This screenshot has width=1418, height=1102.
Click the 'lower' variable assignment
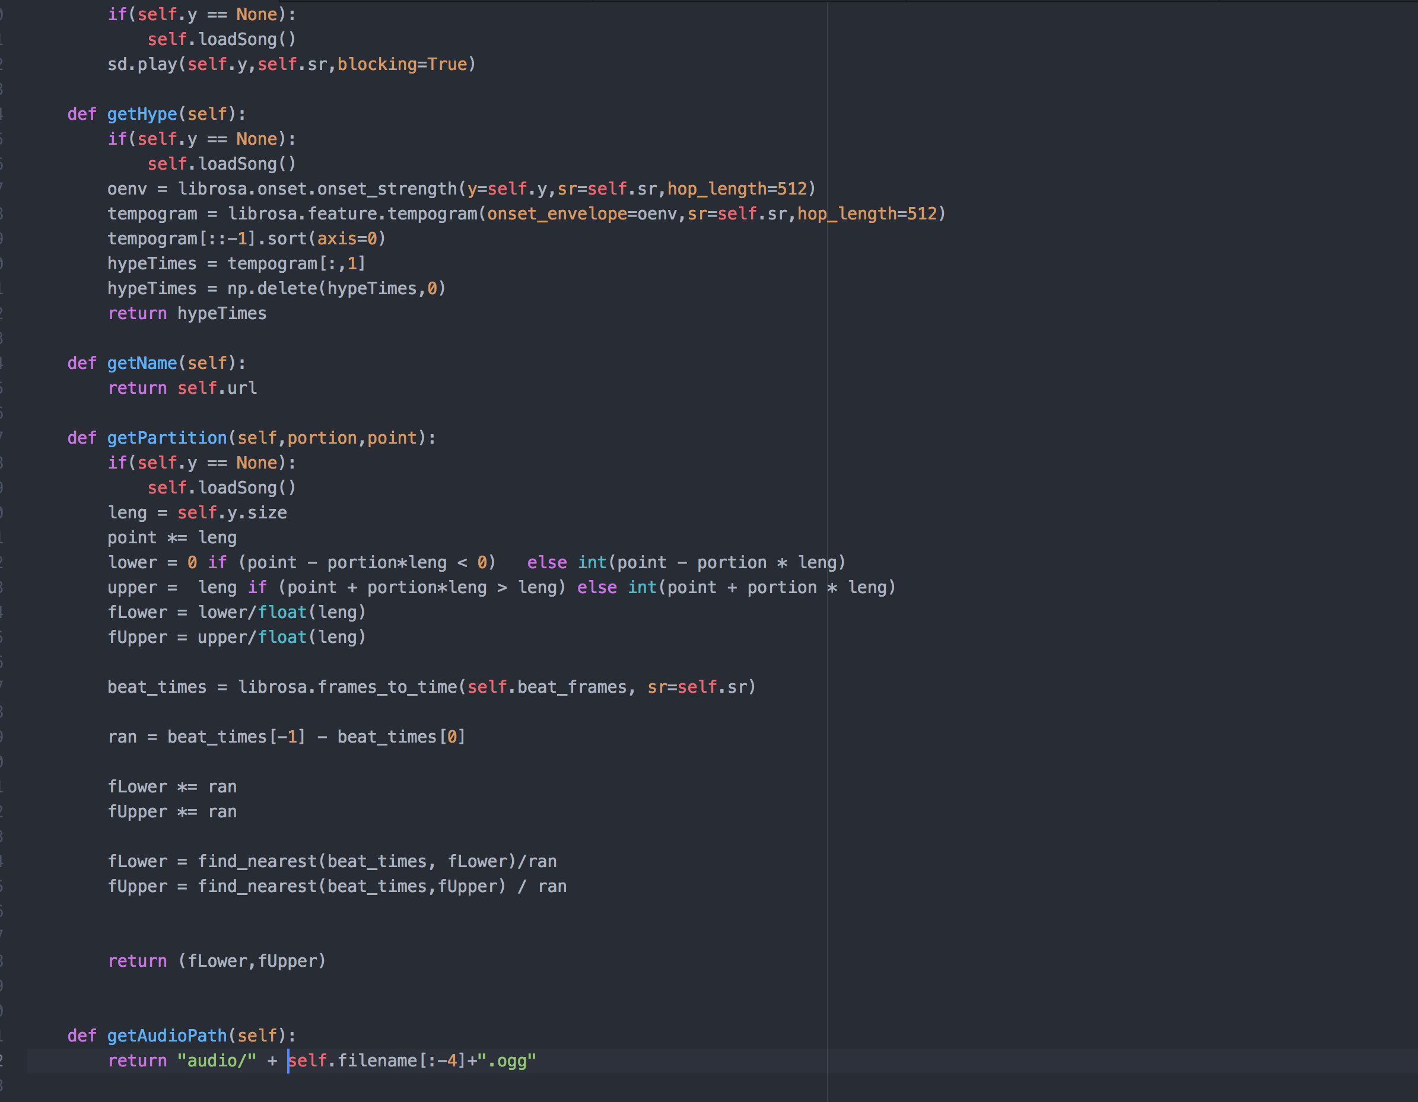pyautogui.click(x=132, y=563)
